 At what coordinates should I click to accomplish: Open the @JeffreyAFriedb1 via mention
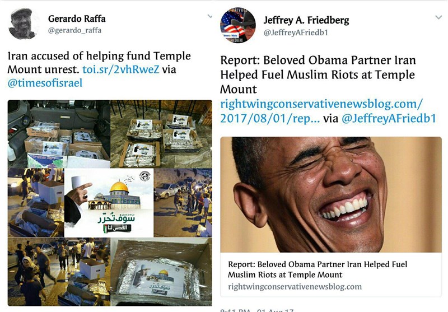pos(389,118)
